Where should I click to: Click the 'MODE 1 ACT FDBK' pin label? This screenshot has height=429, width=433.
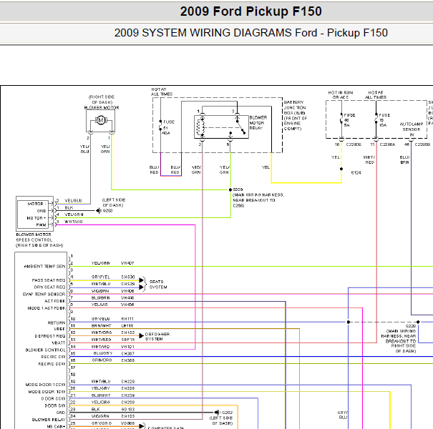pos(47,308)
